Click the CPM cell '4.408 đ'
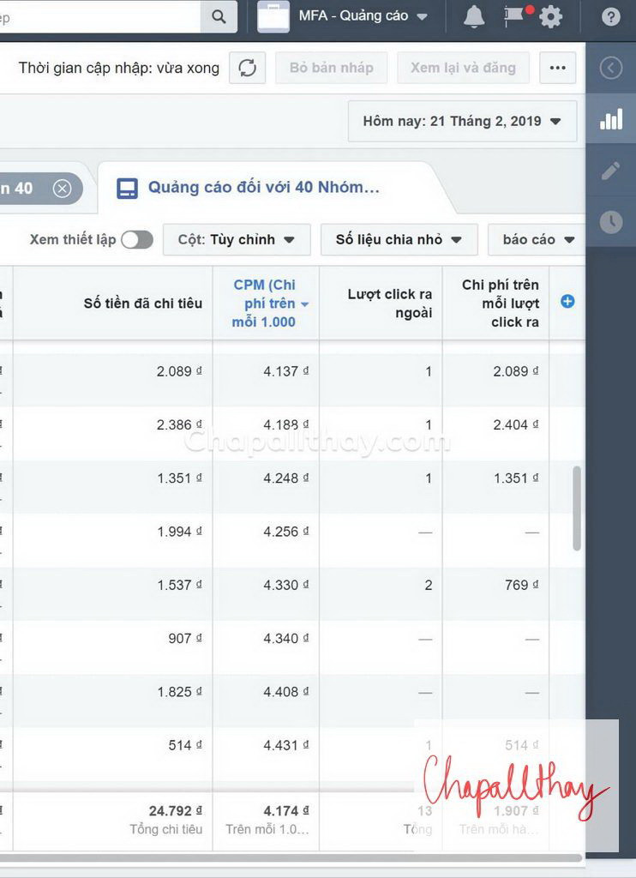The image size is (636, 878). pos(285,692)
